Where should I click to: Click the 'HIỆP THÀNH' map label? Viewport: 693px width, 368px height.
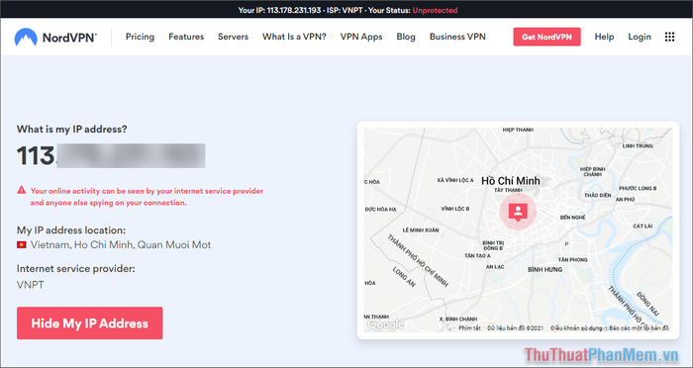[x=518, y=130]
